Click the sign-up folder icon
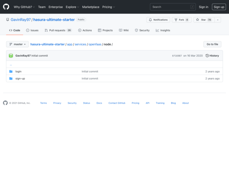The width and height of the screenshot is (229, 192). pyautogui.click(x=11, y=78)
